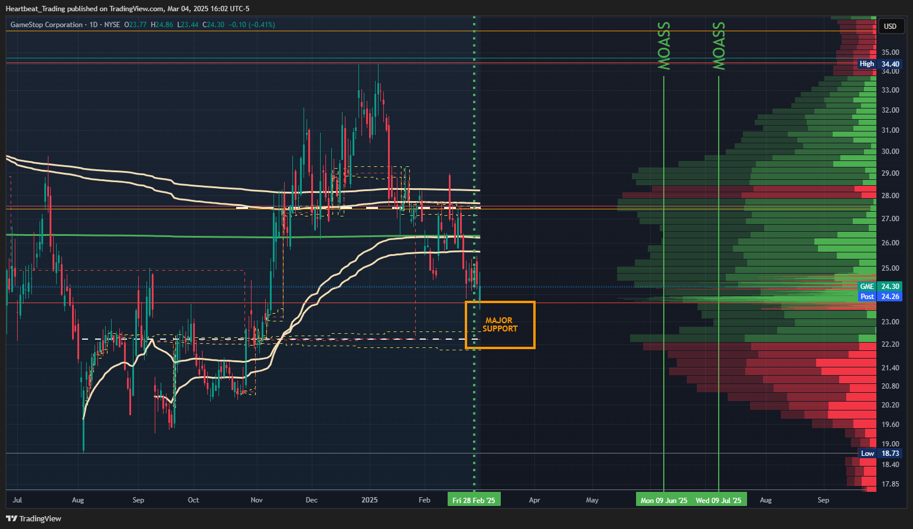
Task: Click the Feb label on time axis
Action: point(424,500)
